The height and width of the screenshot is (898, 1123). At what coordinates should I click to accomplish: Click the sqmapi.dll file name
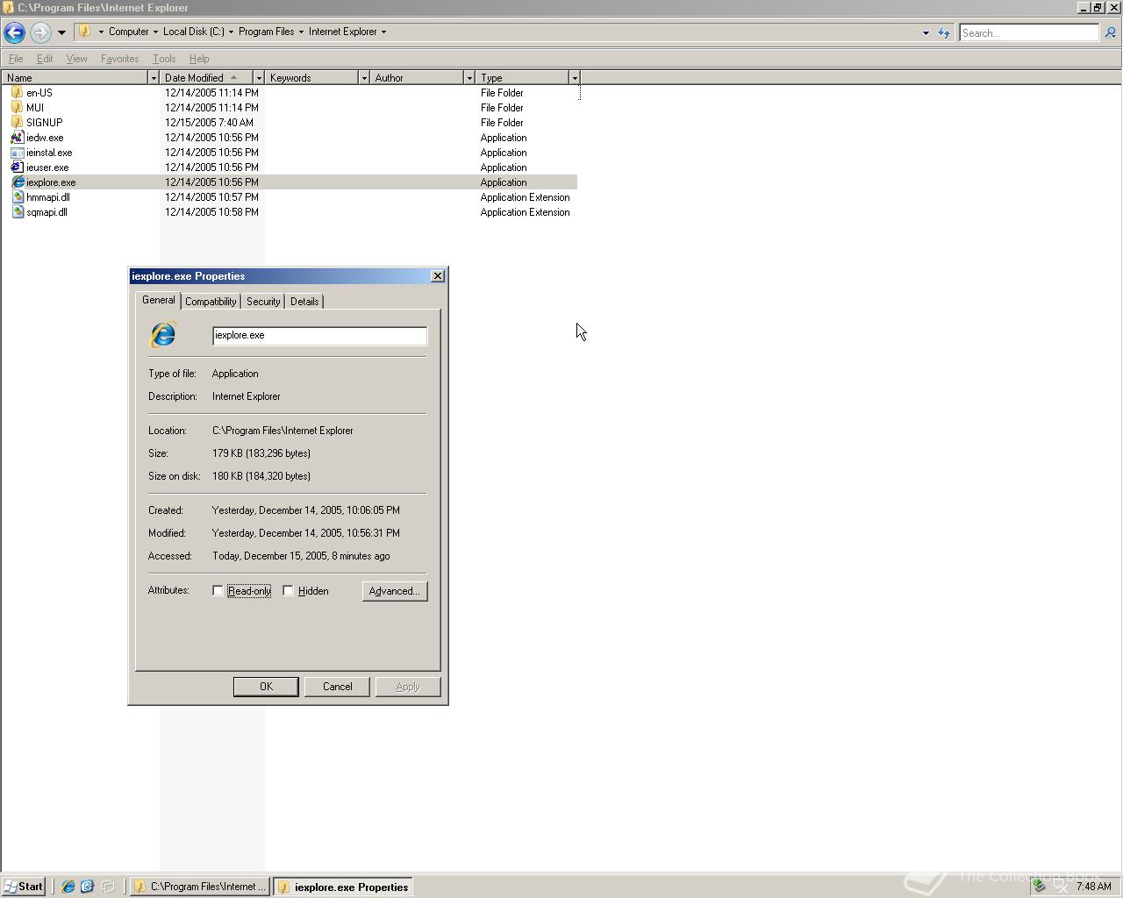(46, 212)
